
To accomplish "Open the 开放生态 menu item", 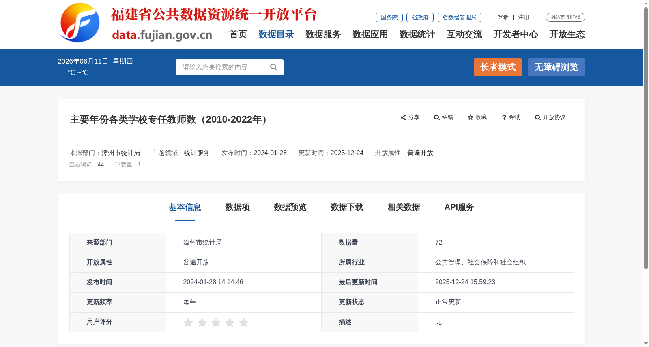I will [x=567, y=34].
